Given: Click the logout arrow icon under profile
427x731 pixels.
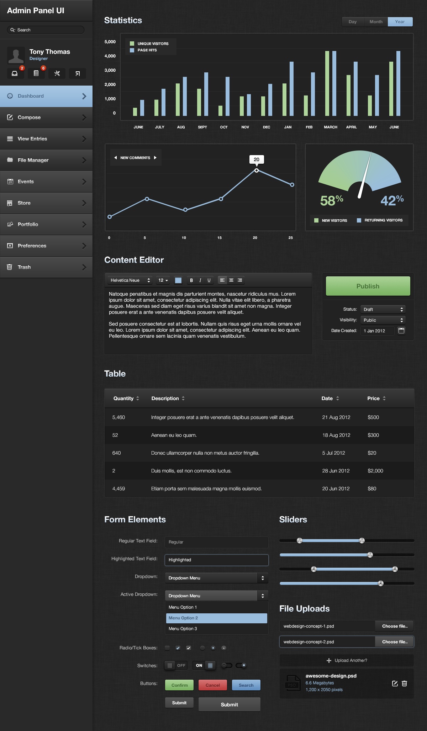Looking at the screenshot, I should pos(78,73).
